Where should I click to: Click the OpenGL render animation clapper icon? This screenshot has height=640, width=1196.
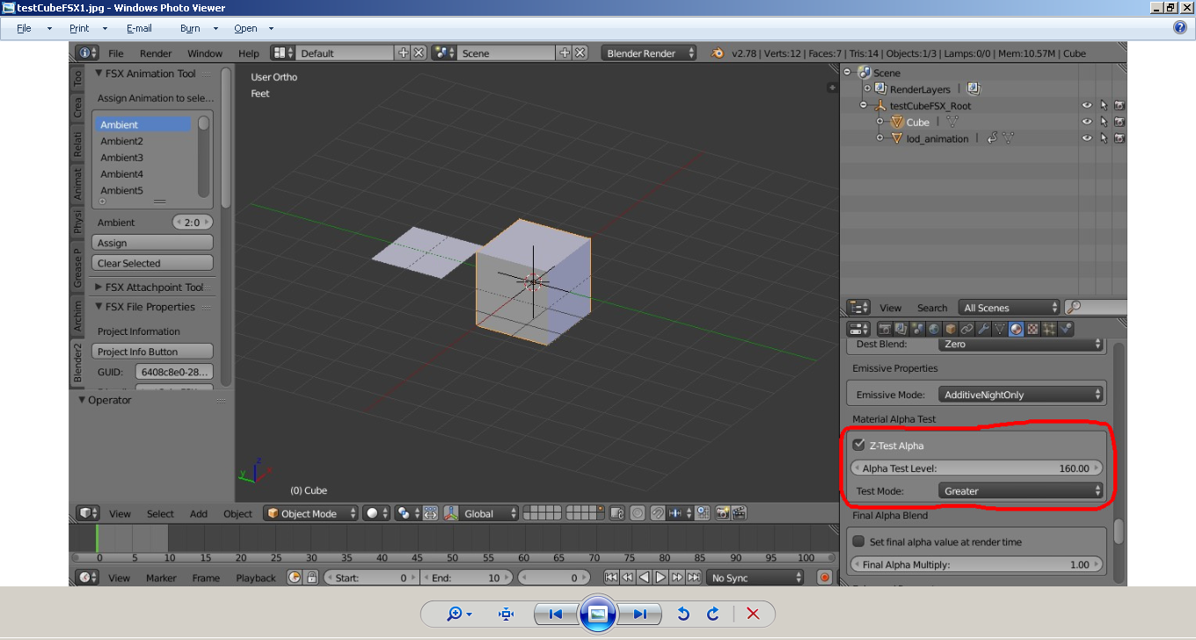pyautogui.click(x=739, y=513)
